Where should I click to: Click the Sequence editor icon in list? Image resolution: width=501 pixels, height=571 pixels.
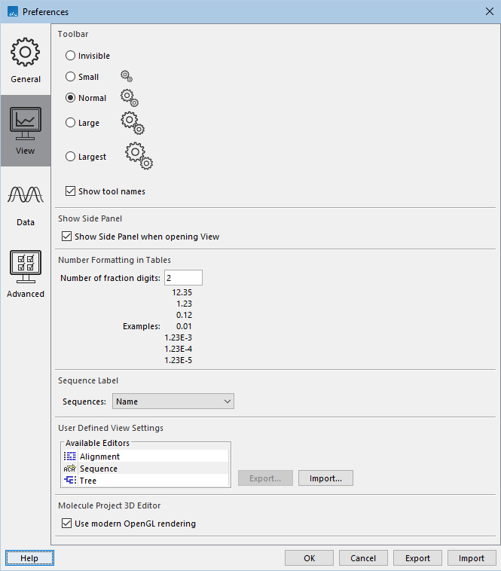coord(70,469)
